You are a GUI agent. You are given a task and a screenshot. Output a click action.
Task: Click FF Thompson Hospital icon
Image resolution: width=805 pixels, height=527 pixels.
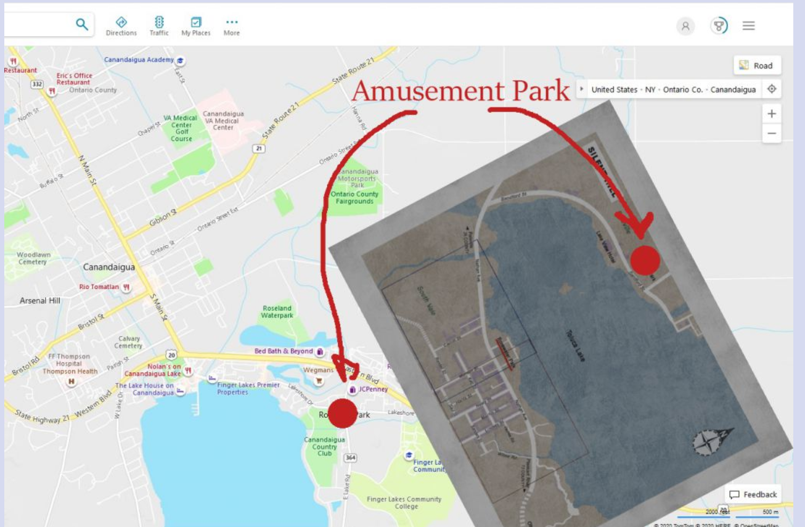72,382
